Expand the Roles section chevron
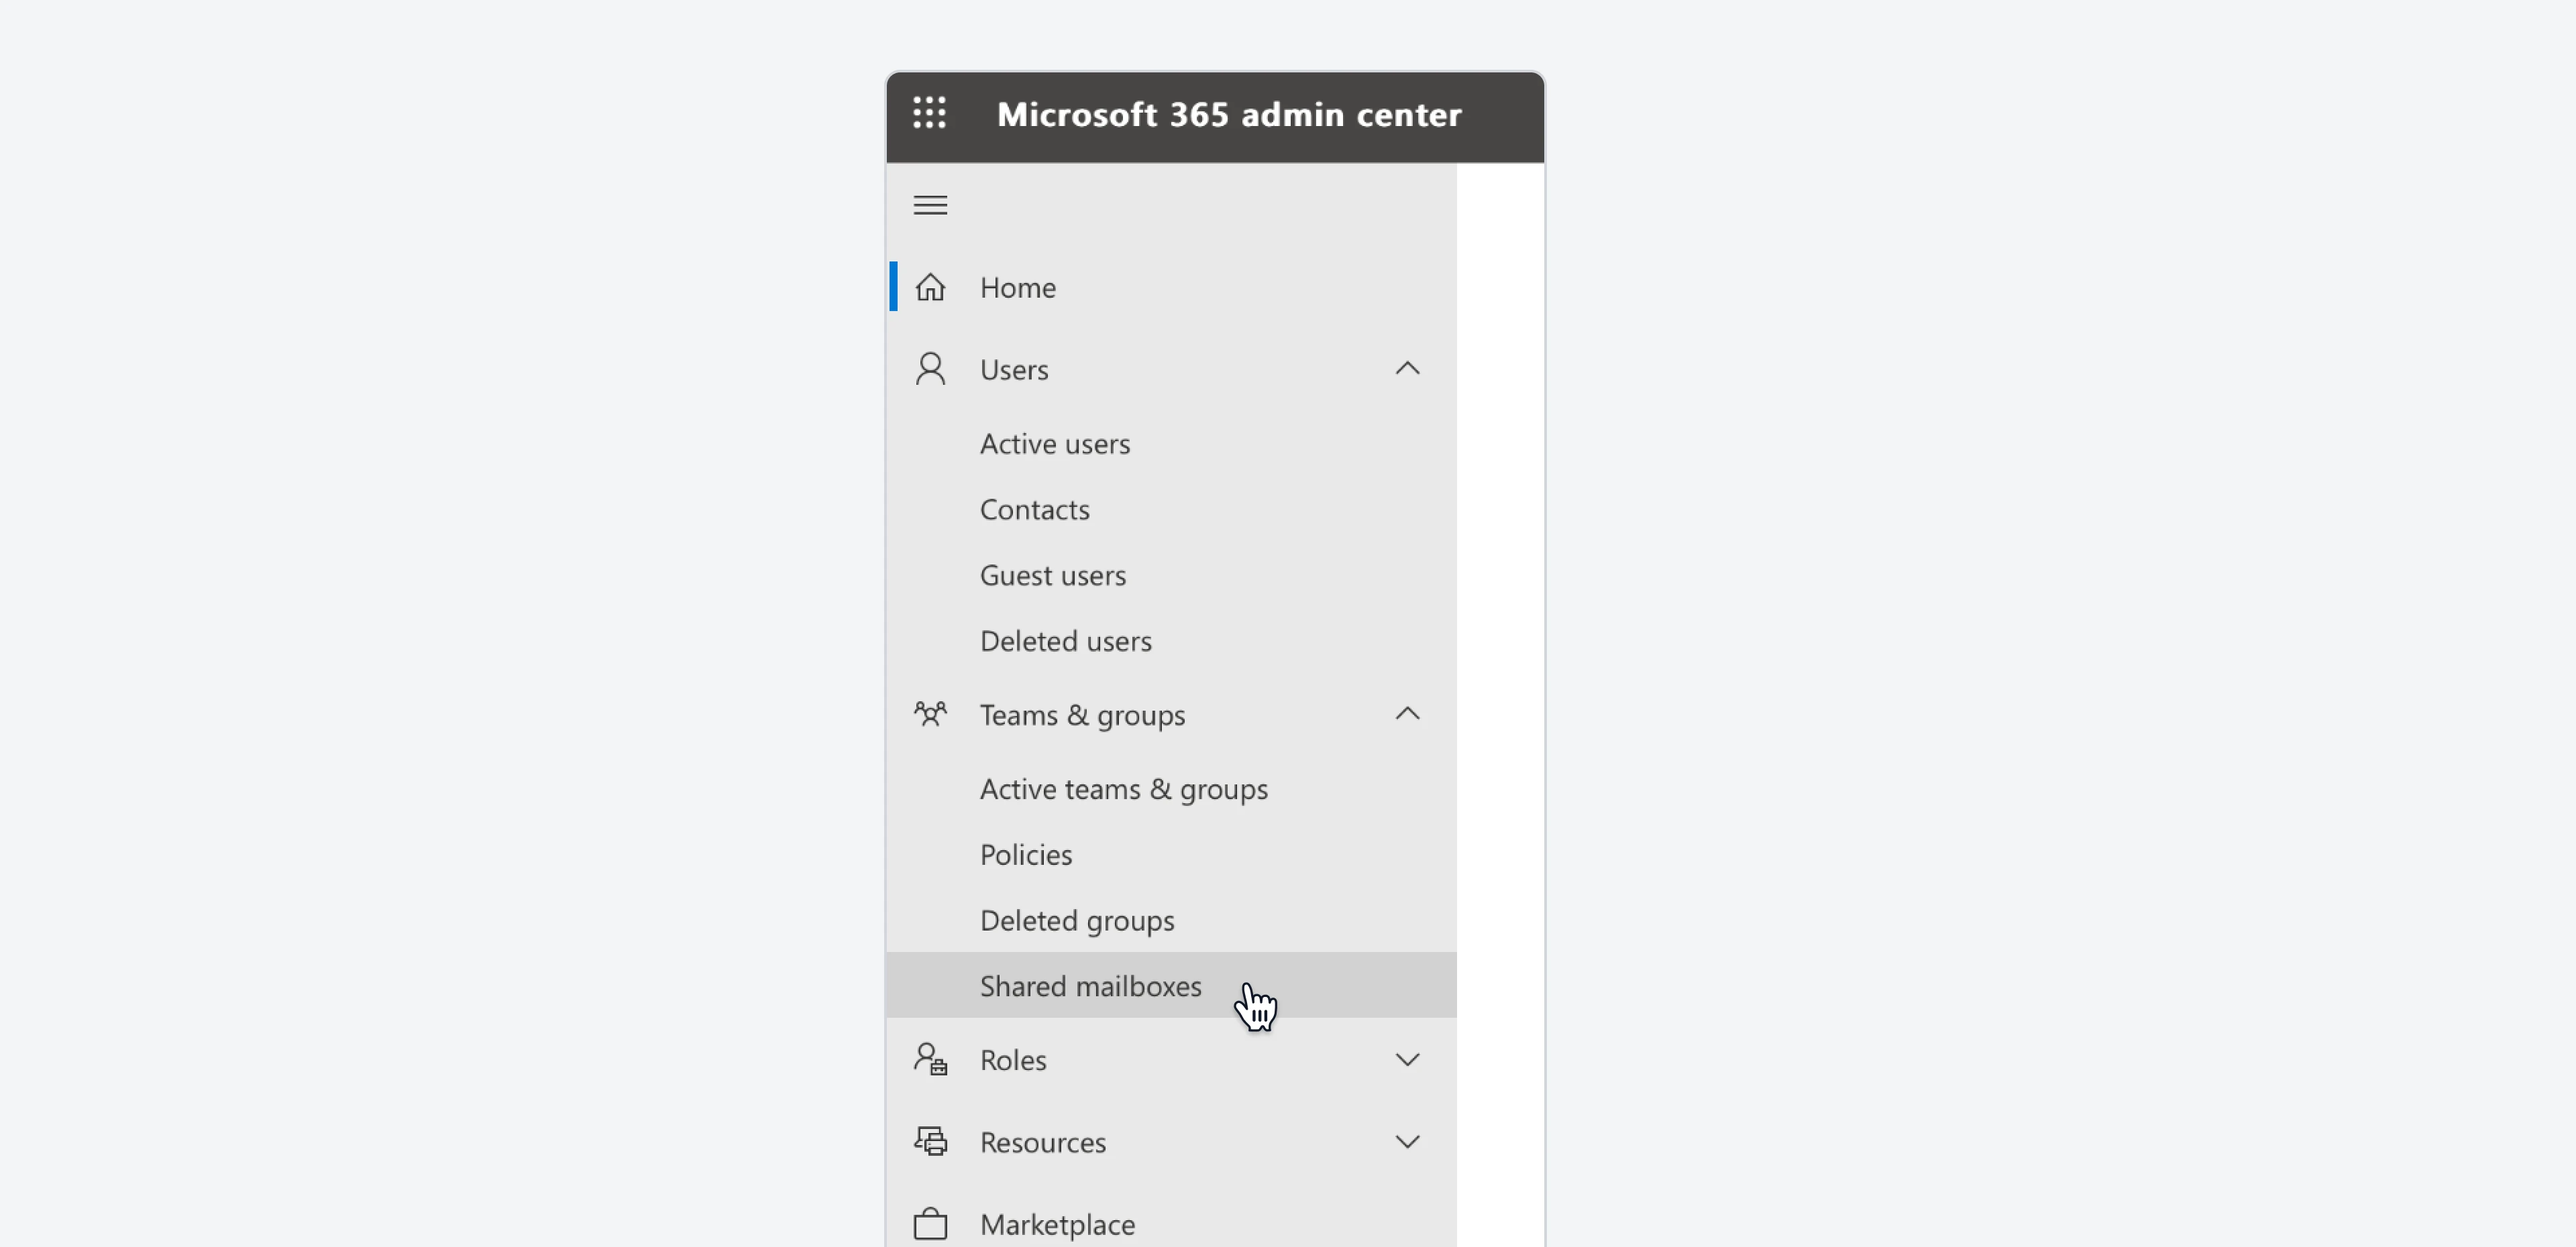This screenshot has width=2576, height=1247. pos(1407,1059)
